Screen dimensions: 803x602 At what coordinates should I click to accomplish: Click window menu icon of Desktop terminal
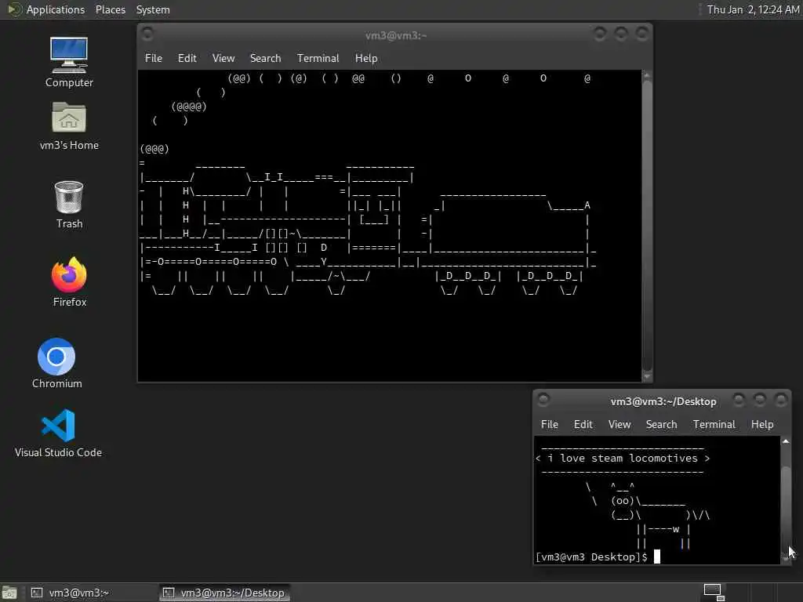coord(543,401)
